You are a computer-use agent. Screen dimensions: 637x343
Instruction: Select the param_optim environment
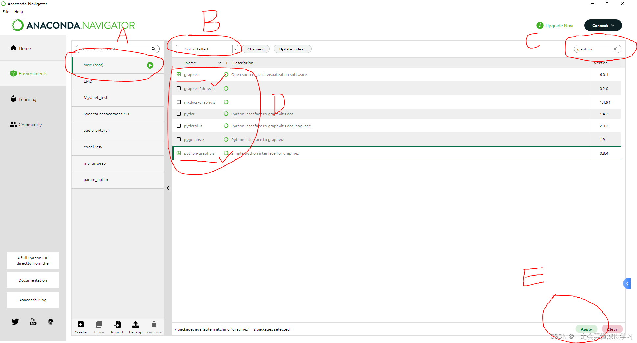118,180
